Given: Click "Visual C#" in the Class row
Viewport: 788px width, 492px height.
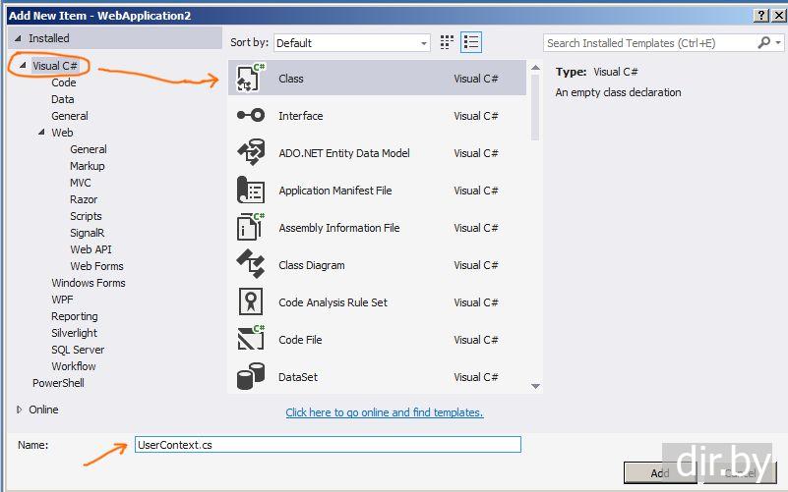Looking at the screenshot, I should tap(475, 79).
